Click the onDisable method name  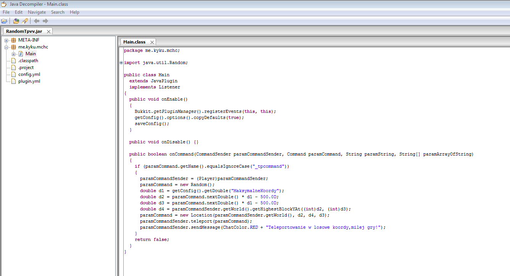point(173,142)
